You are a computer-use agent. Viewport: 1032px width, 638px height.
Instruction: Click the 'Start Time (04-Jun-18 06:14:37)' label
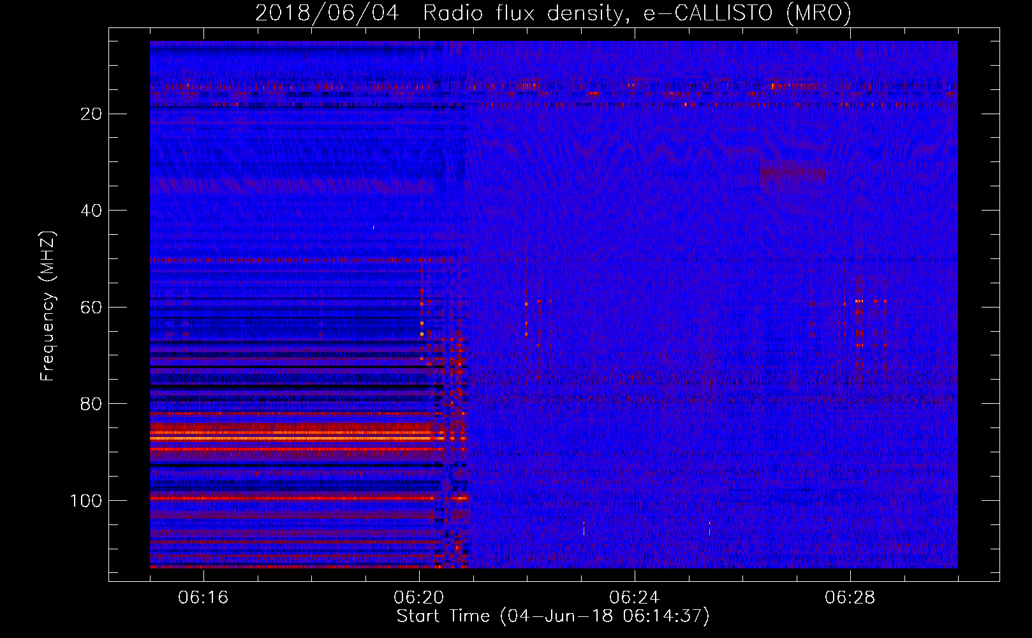tap(553, 616)
